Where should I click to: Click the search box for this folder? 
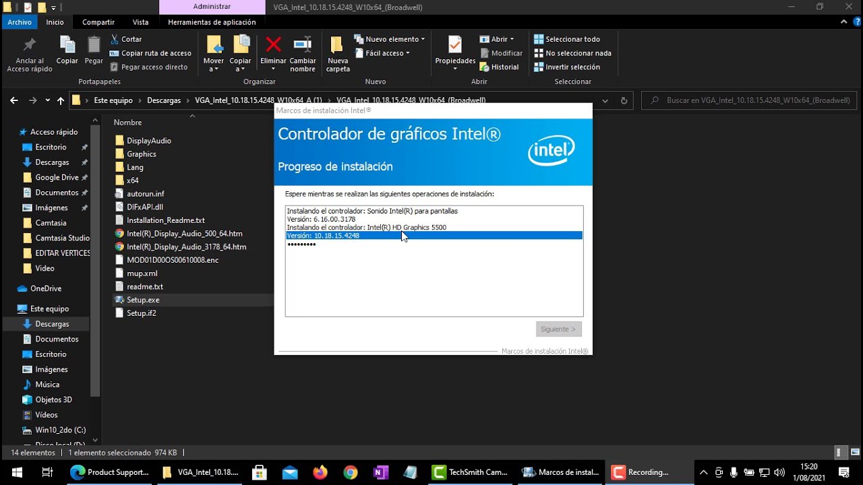[750, 100]
